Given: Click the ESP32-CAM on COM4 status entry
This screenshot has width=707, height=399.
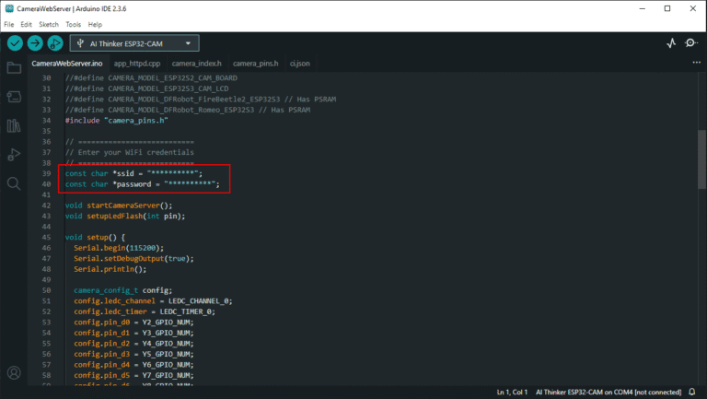Looking at the screenshot, I should (608, 392).
